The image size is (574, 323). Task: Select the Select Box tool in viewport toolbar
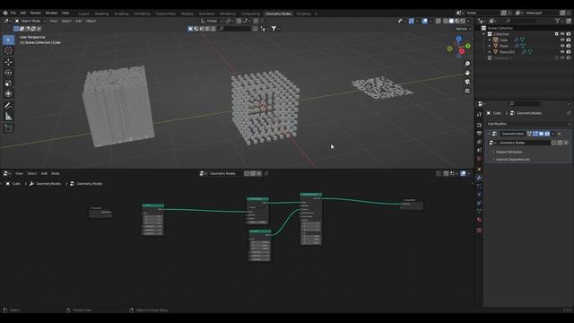tap(8, 39)
